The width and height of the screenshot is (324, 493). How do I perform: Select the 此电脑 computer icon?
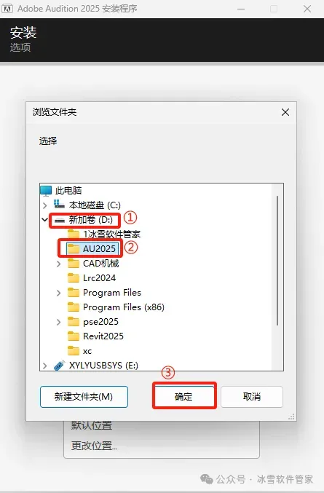(46, 190)
